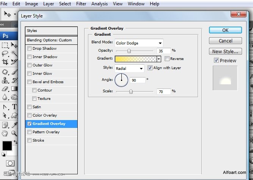Select the Rectangular Marquee tool
This screenshot has height=180, width=253.
5,45
